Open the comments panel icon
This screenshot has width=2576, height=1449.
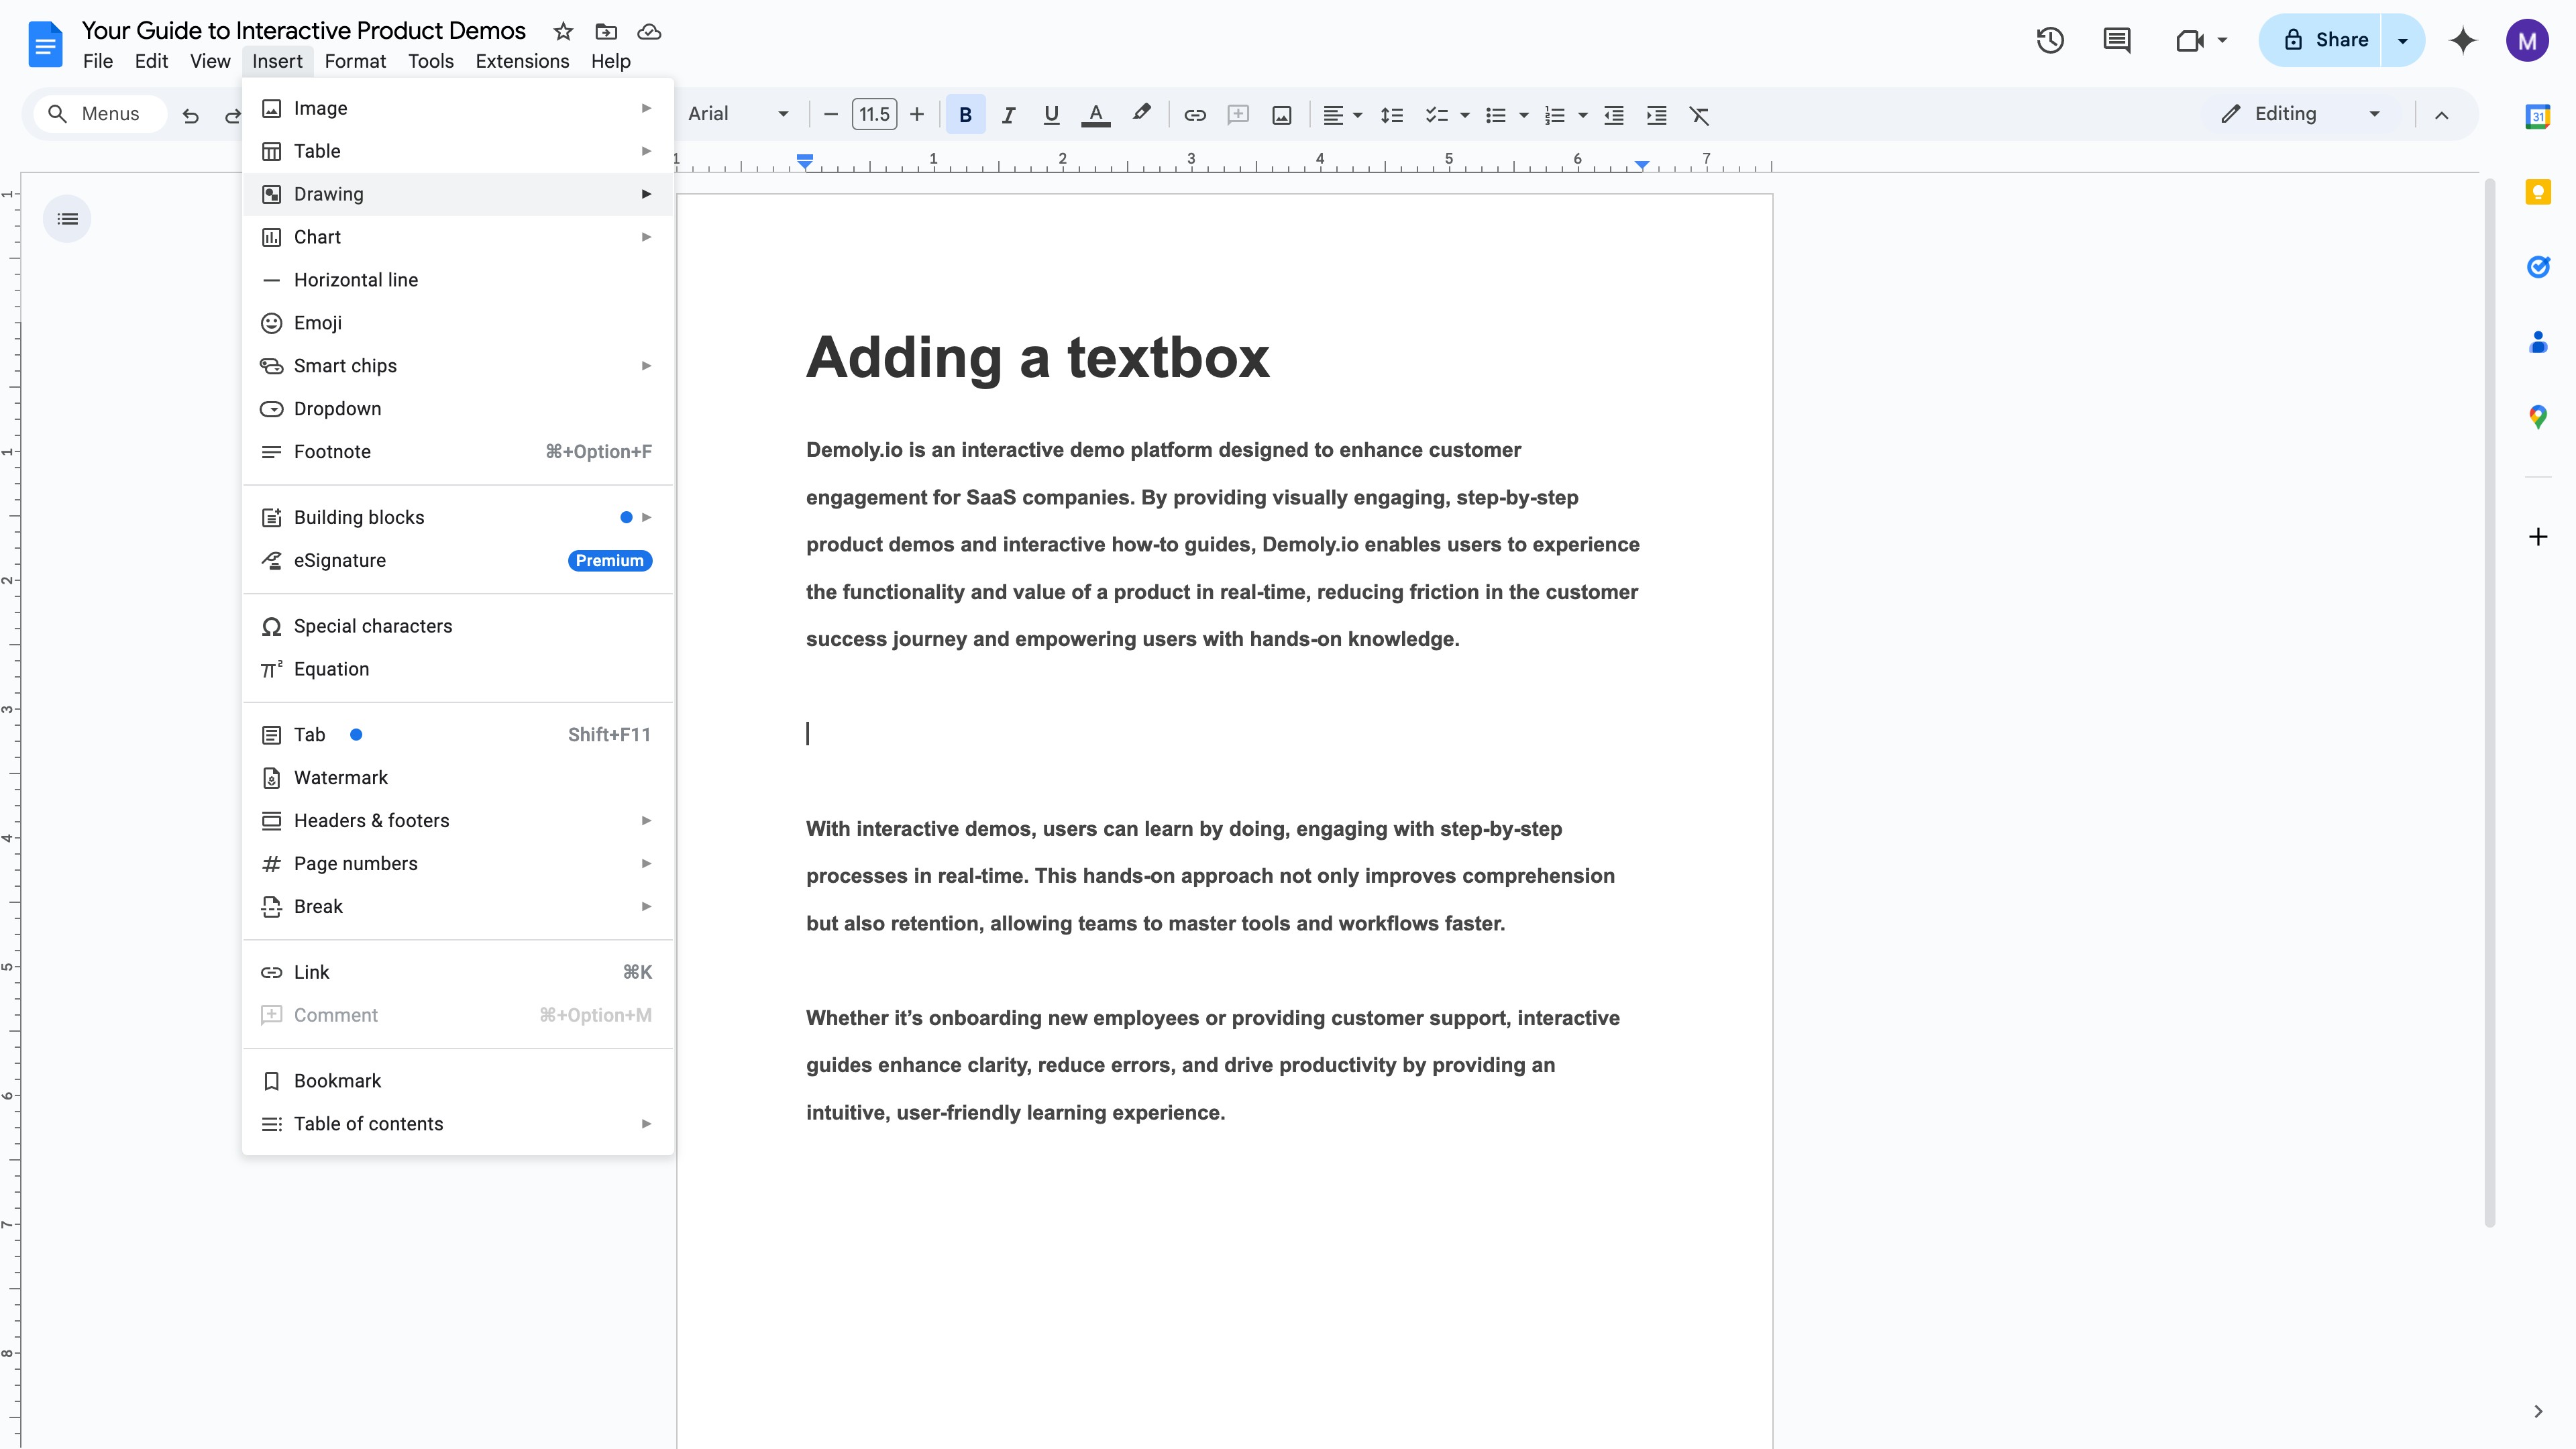(2116, 40)
